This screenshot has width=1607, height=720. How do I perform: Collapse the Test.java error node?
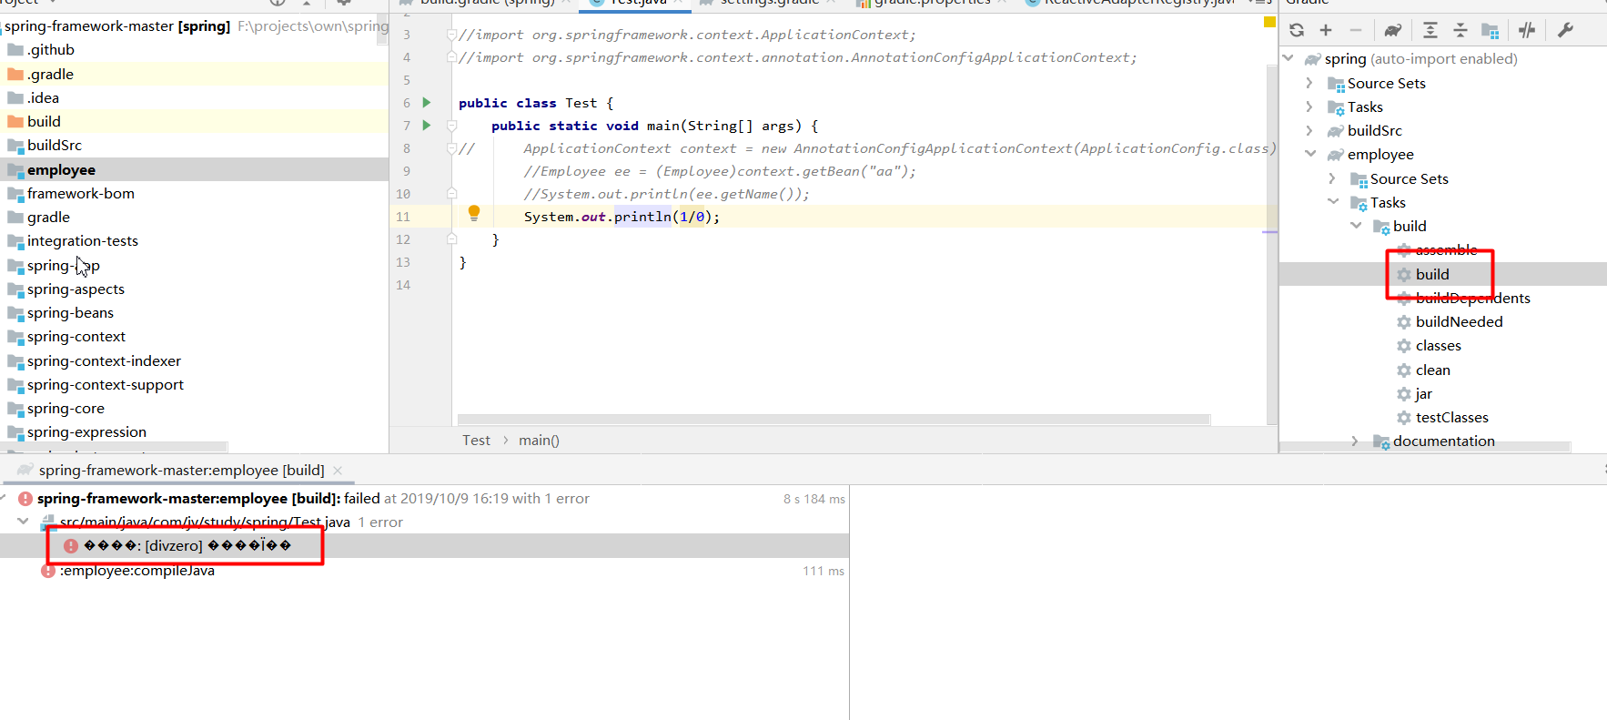[23, 522]
